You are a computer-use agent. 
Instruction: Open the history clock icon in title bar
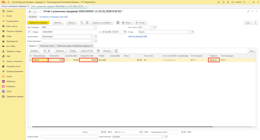[x=223, y=2]
